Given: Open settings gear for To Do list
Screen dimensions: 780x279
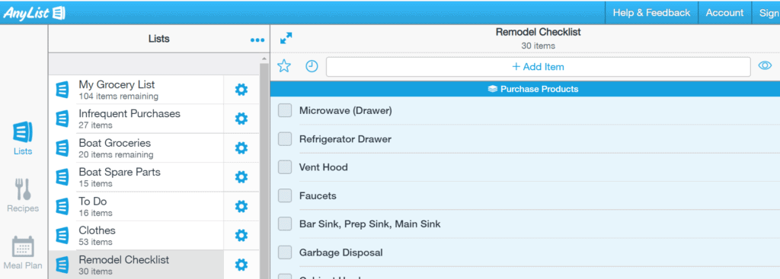Looking at the screenshot, I should coord(241,207).
